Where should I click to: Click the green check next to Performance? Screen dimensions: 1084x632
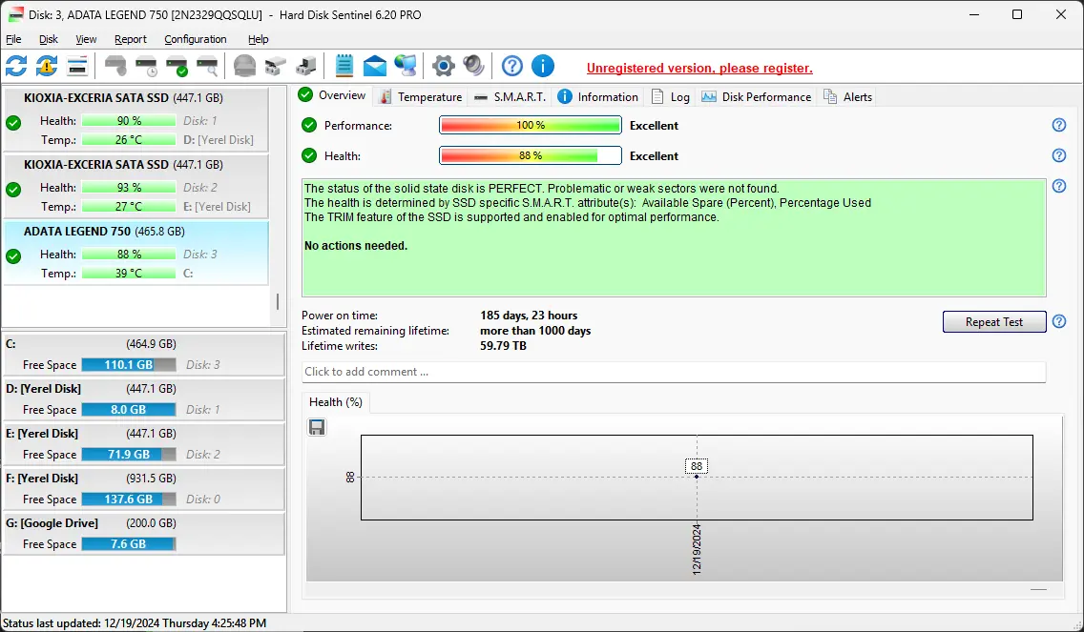point(309,125)
